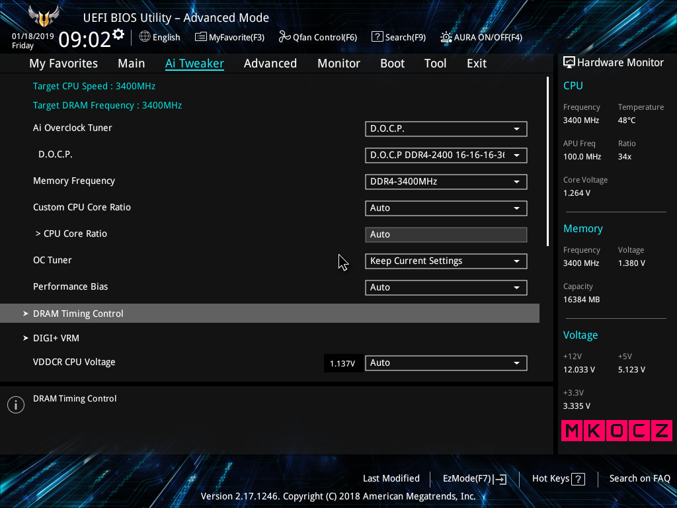Viewport: 677px width, 508px height.
Task: Click the TUF logo emblem
Action: pyautogui.click(x=43, y=17)
